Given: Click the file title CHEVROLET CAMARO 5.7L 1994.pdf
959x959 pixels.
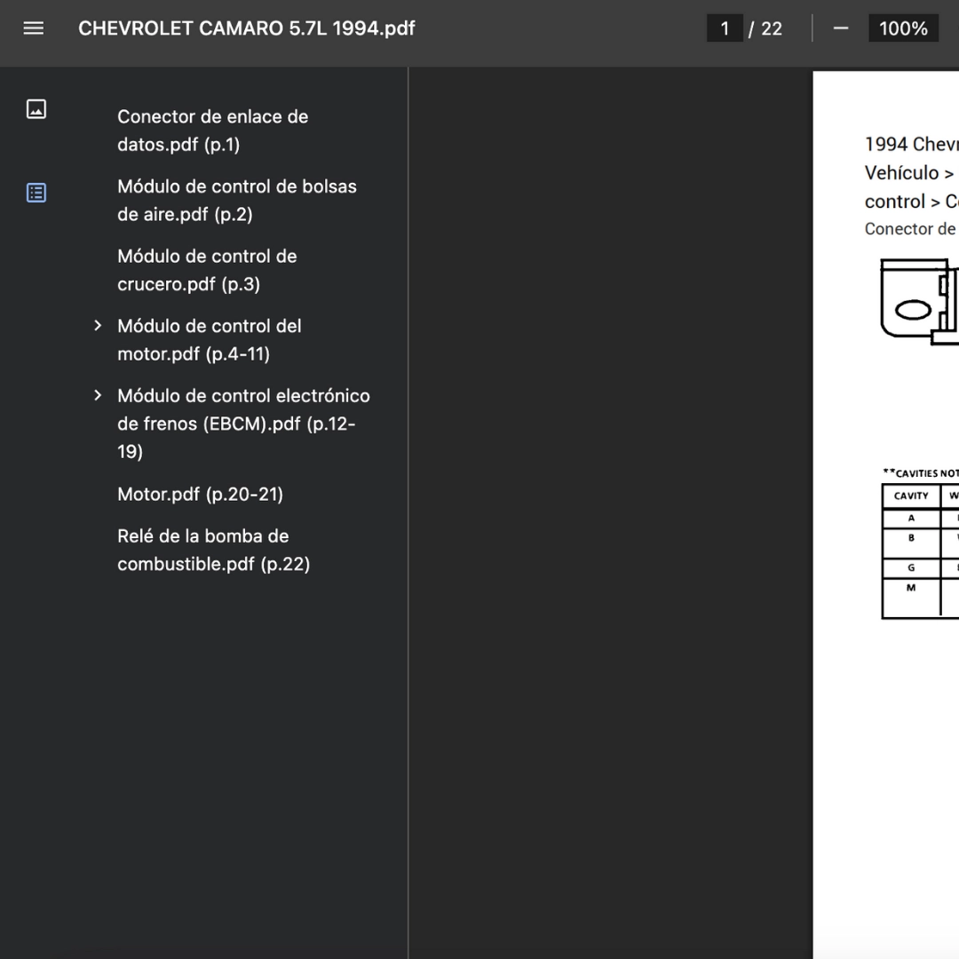Looking at the screenshot, I should [x=247, y=28].
